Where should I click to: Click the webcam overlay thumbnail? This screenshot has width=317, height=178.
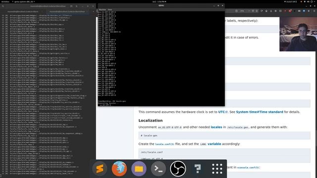[298, 34]
